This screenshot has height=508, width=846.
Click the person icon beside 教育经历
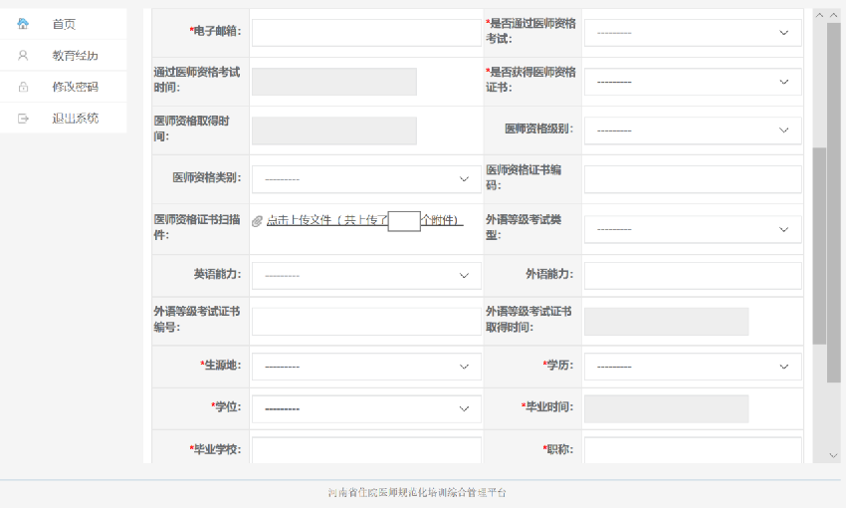point(23,56)
